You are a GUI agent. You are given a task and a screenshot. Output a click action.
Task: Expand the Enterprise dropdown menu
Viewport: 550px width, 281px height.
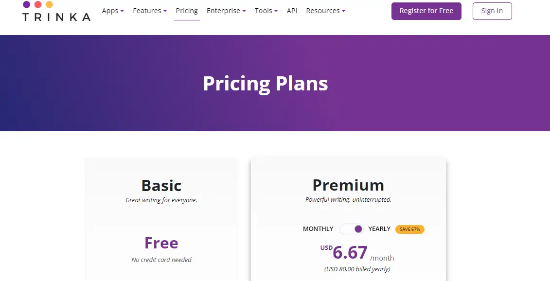click(x=226, y=11)
